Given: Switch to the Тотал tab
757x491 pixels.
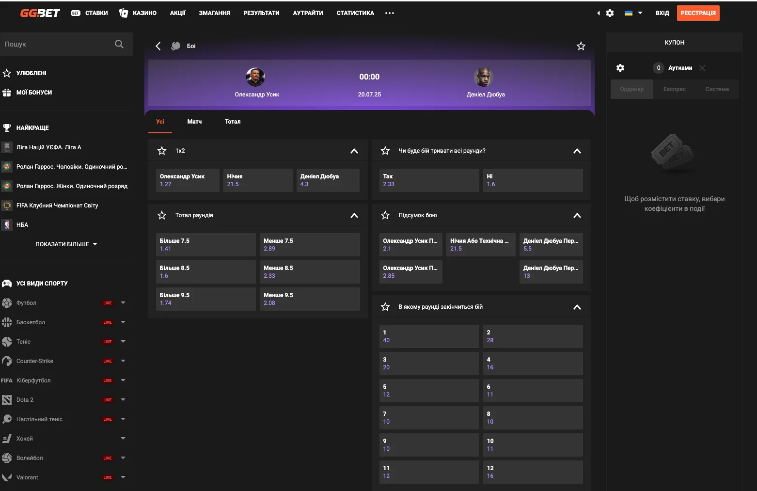Looking at the screenshot, I should click(233, 122).
